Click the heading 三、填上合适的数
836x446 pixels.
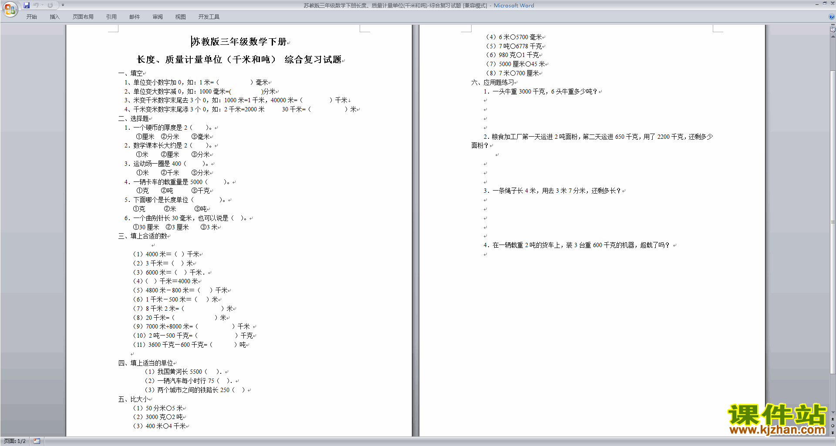pos(143,236)
